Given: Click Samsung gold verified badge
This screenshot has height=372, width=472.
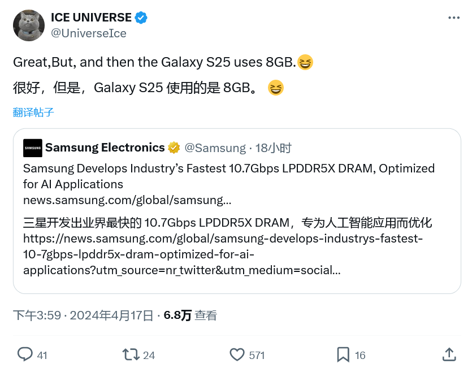Looking at the screenshot, I should coord(174,148).
